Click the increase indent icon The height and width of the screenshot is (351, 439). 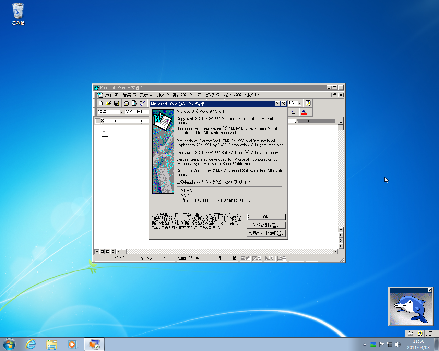tap(294, 112)
